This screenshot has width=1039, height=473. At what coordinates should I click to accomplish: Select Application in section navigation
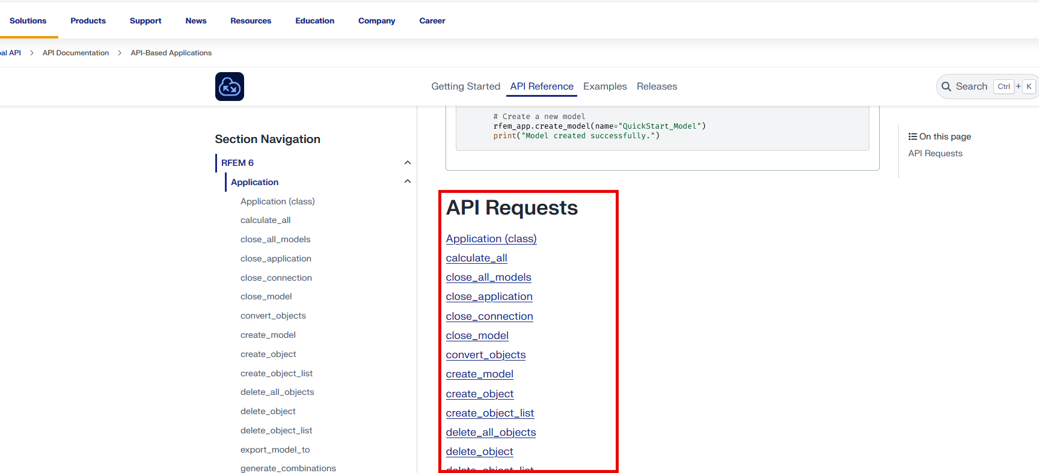coord(255,182)
